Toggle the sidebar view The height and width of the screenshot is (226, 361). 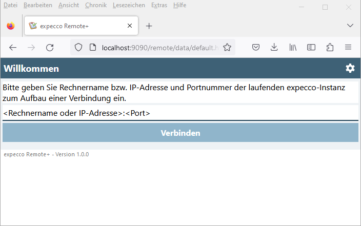(x=311, y=47)
